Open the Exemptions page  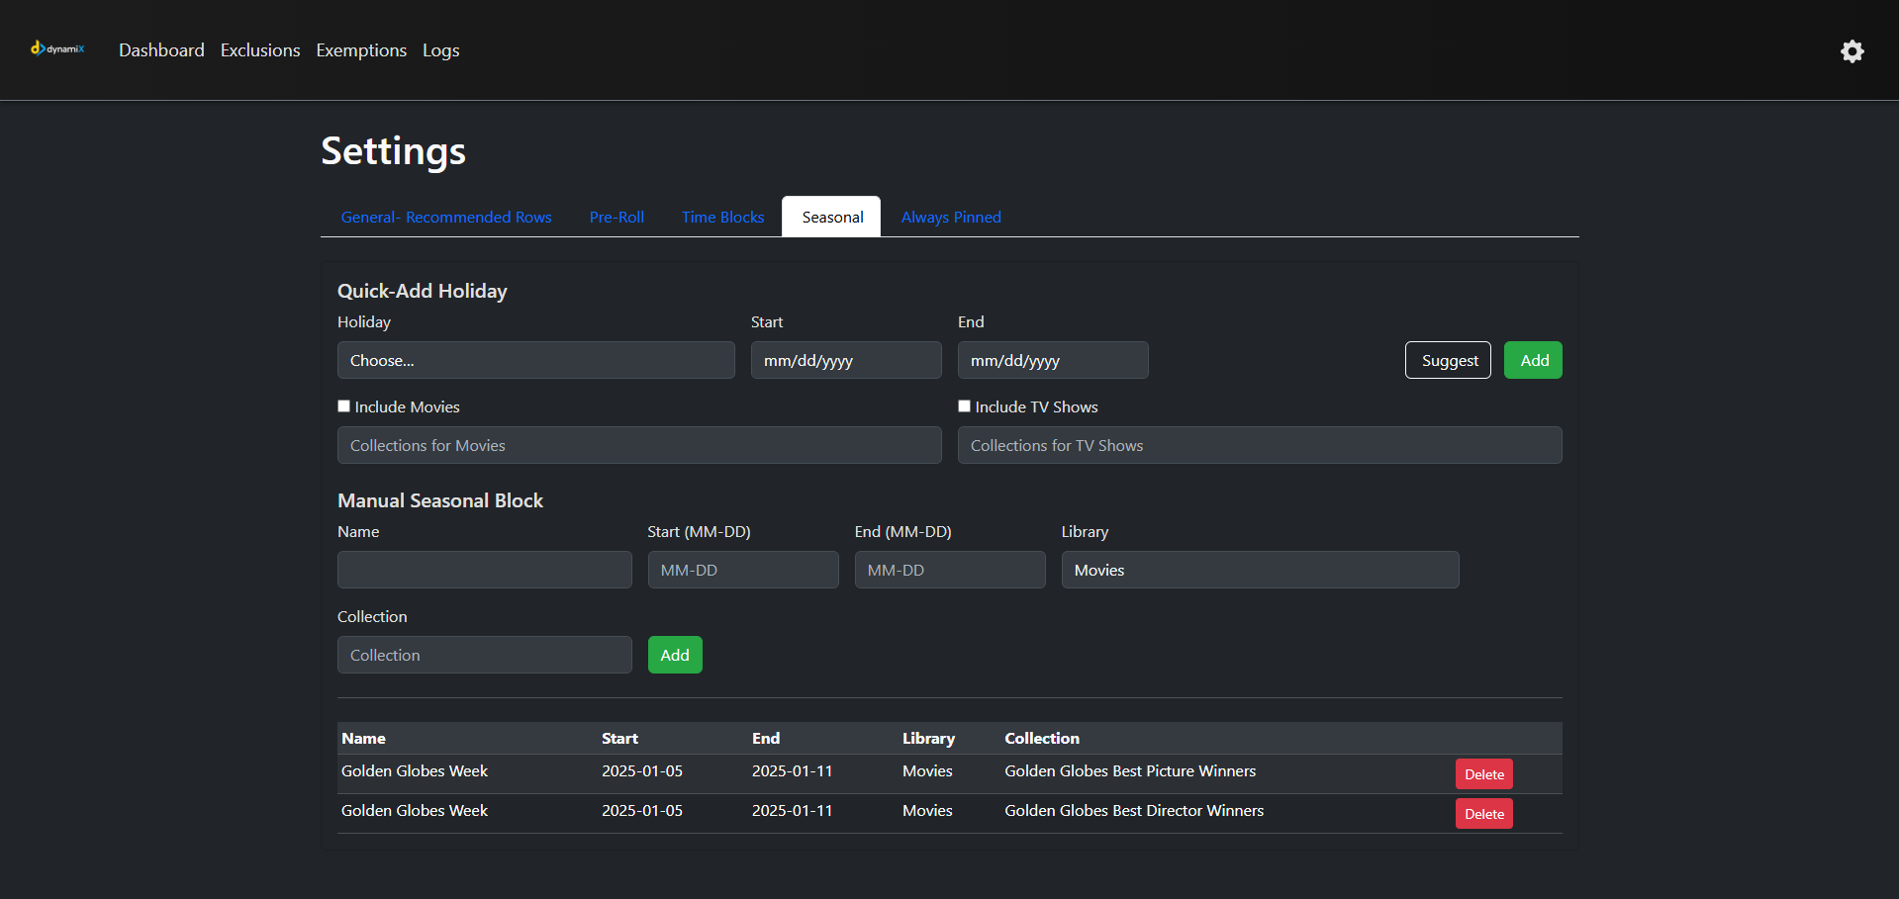tap(361, 50)
